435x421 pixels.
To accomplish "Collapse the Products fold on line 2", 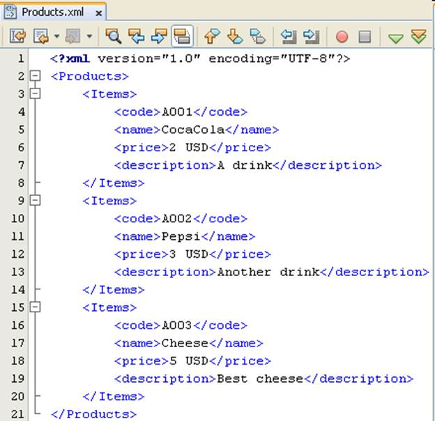I will coord(36,76).
